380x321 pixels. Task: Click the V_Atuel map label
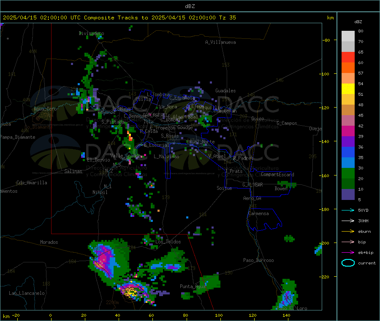pos(217,156)
